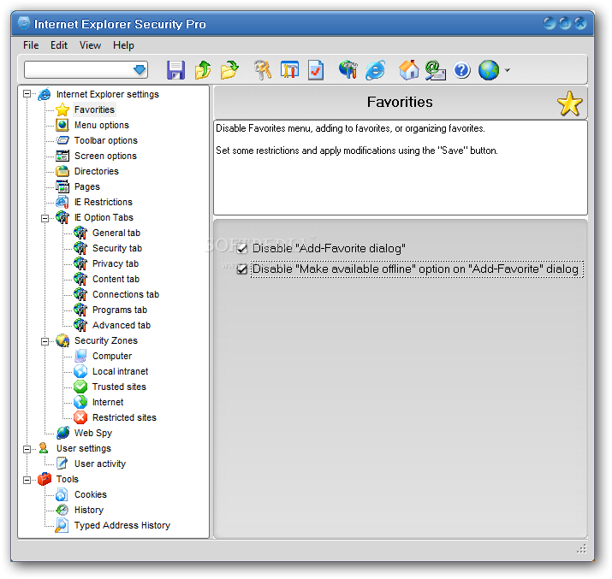This screenshot has width=612, height=579.
Task: Select Screen options tree item
Action: tap(105, 156)
